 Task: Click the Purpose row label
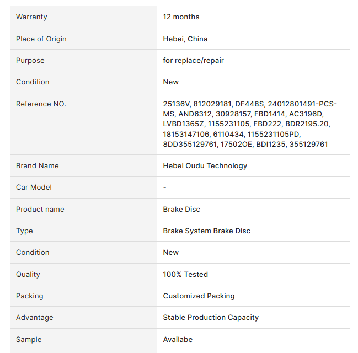point(30,60)
